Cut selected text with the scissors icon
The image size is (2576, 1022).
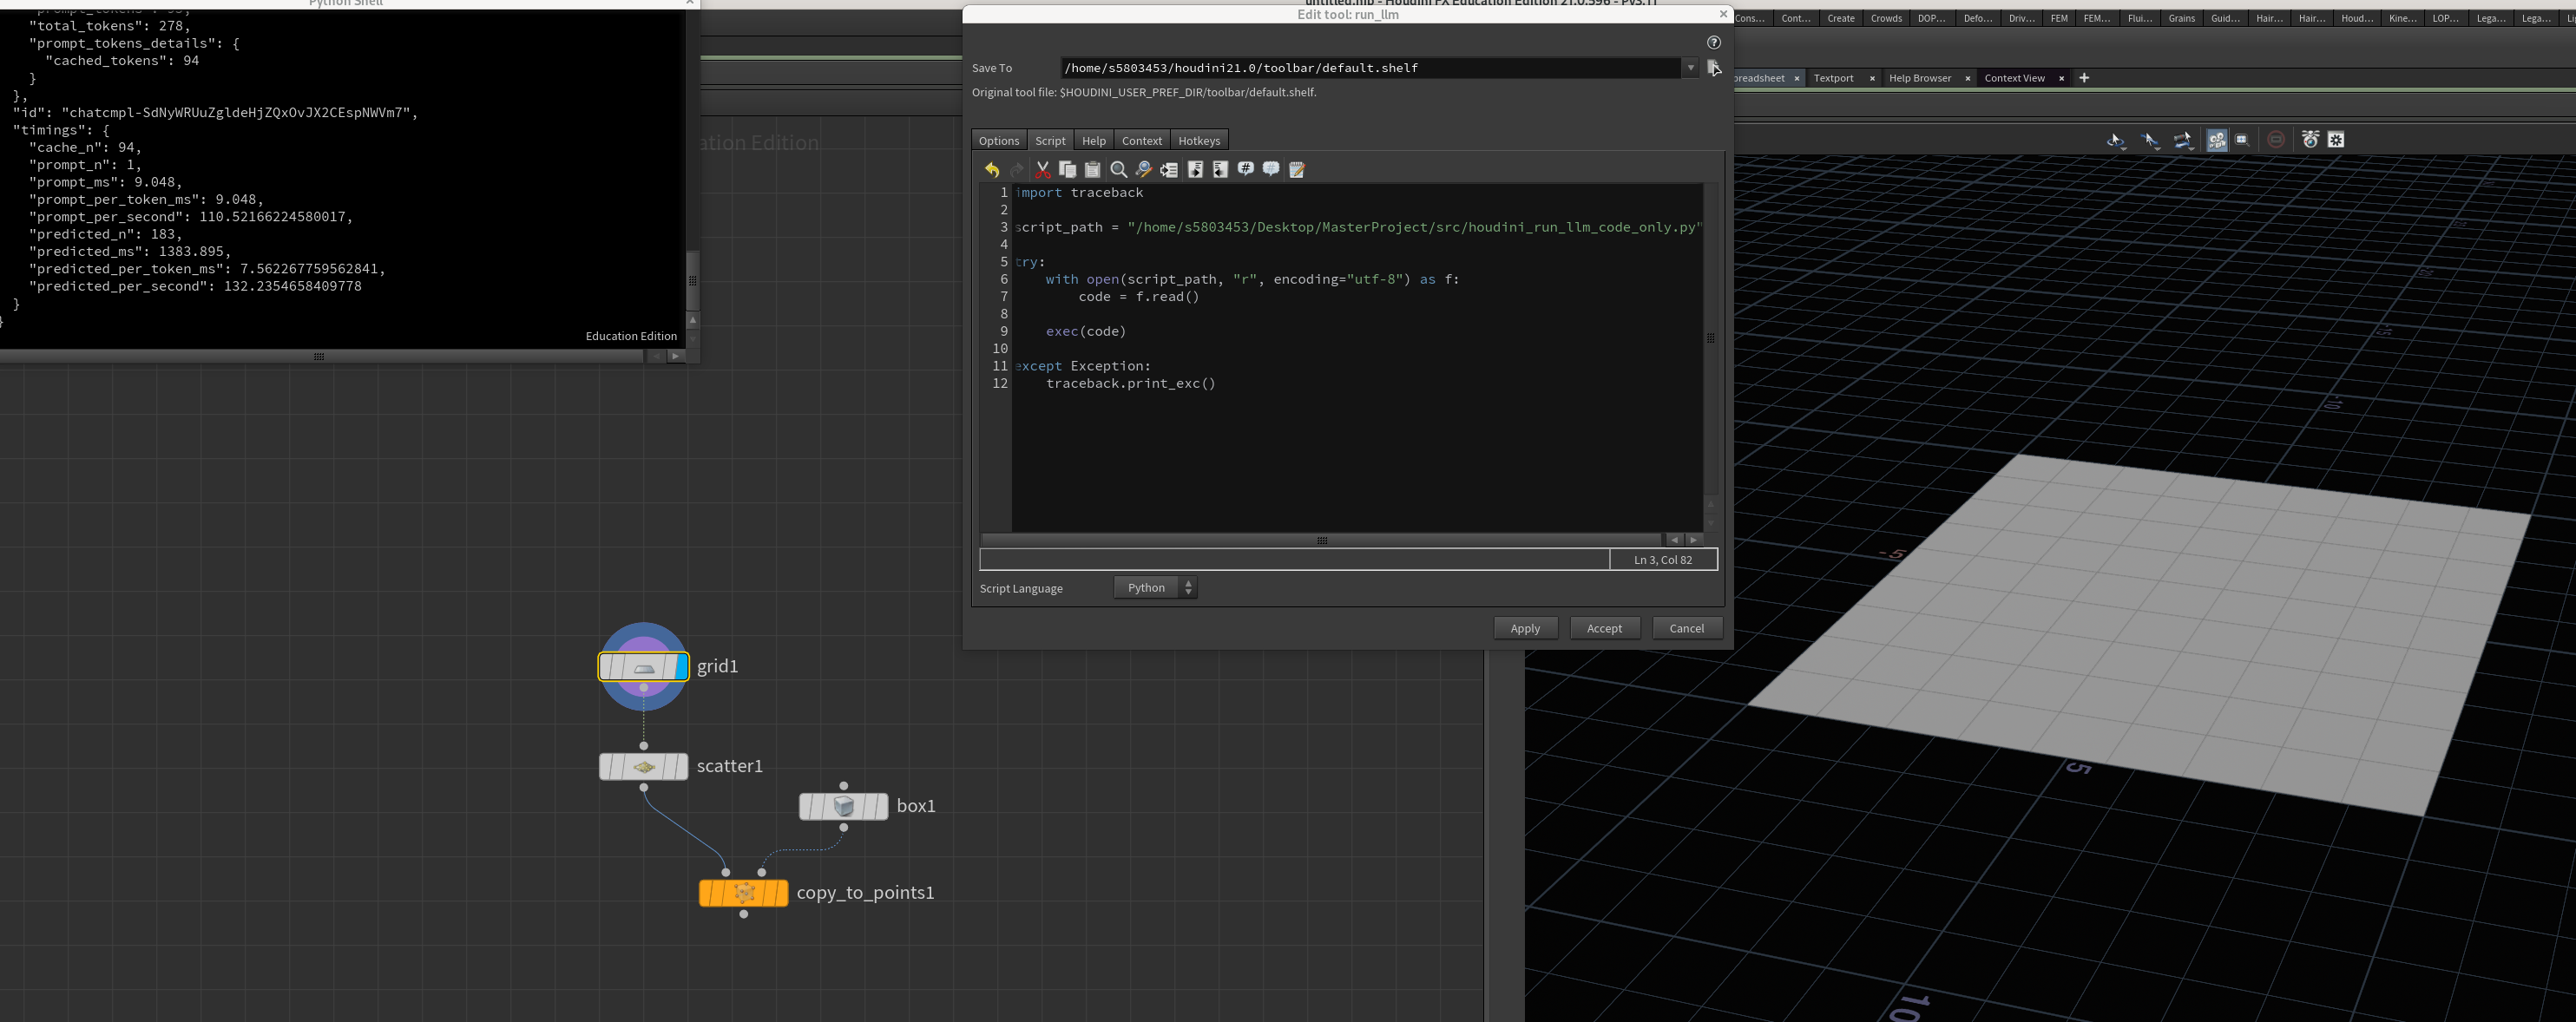point(1043,170)
